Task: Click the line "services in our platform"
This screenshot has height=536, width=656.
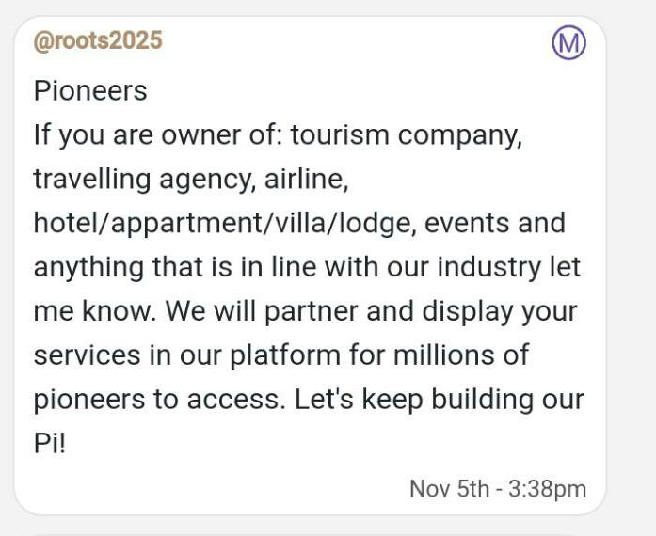Action: [x=280, y=355]
